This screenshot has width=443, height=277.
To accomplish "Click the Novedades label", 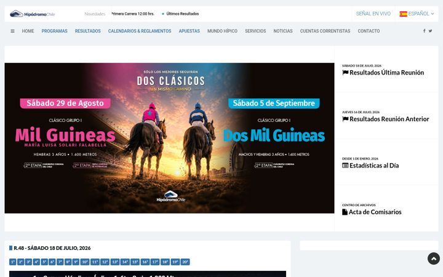I will (95, 14).
